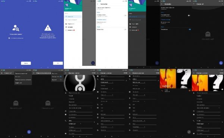Click the folder icon in the light-theme drawer
Image resolution: width=224 pixels, height=138 pixels.
[x=66, y=24]
